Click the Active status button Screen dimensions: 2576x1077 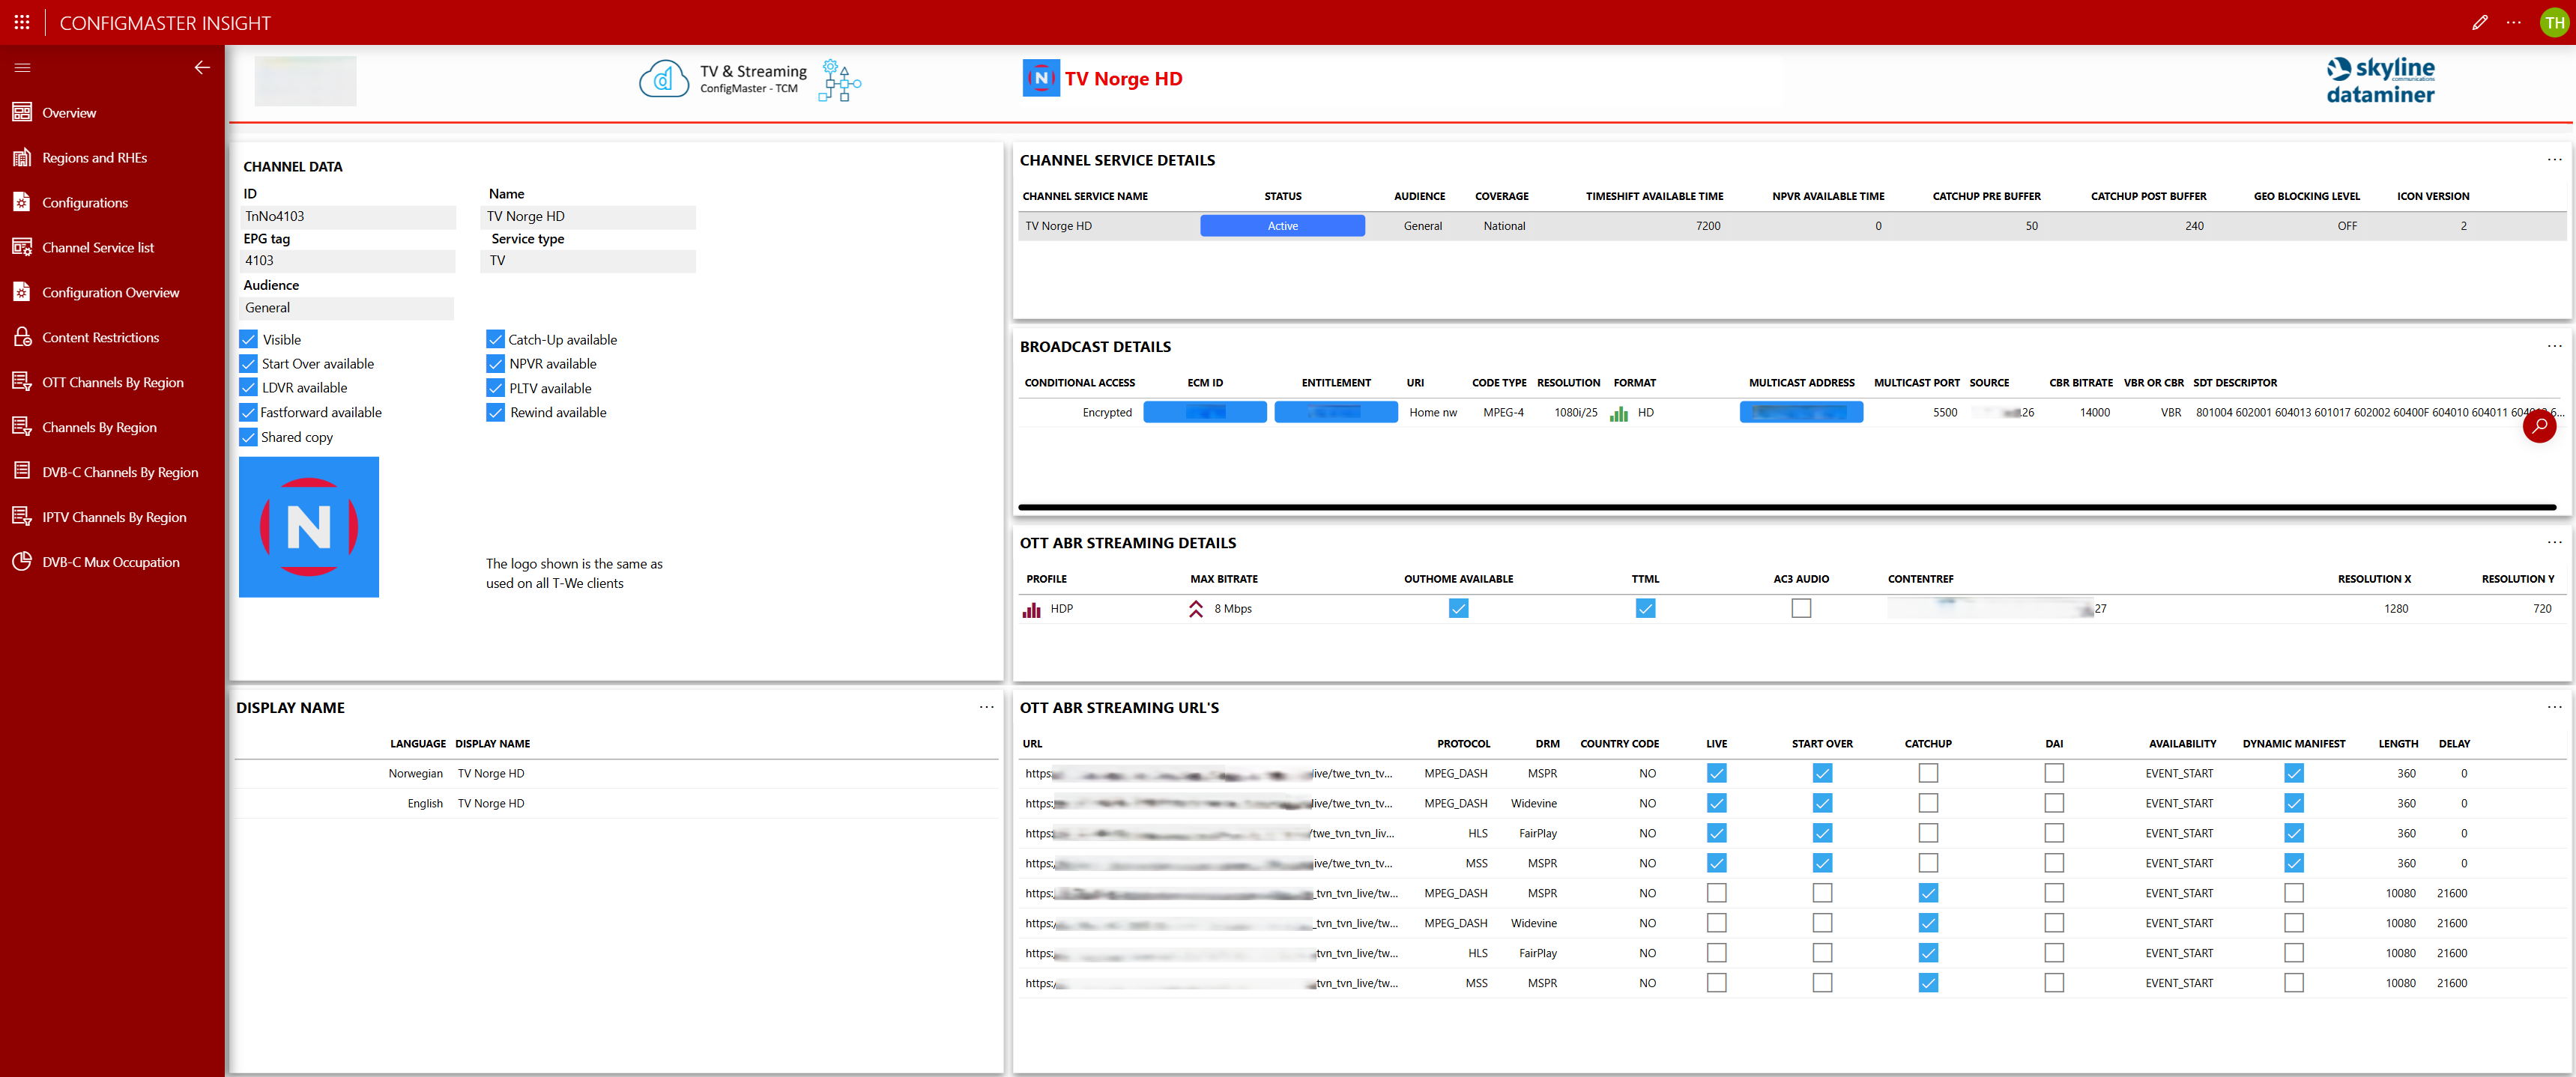click(1282, 226)
